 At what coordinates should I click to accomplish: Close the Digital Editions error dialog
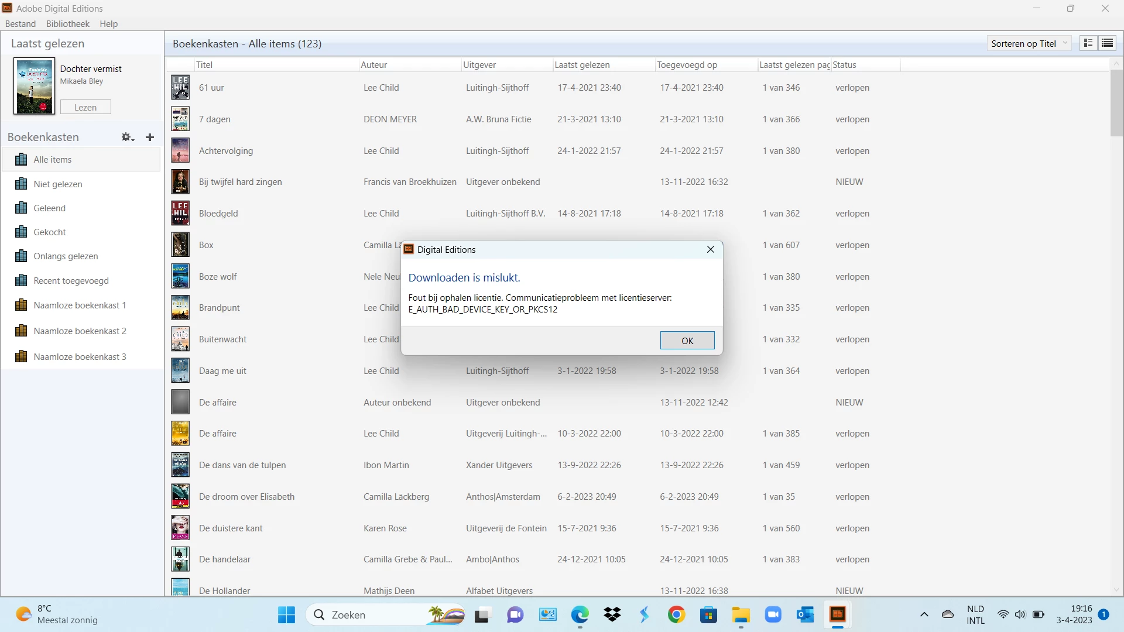[710, 249]
